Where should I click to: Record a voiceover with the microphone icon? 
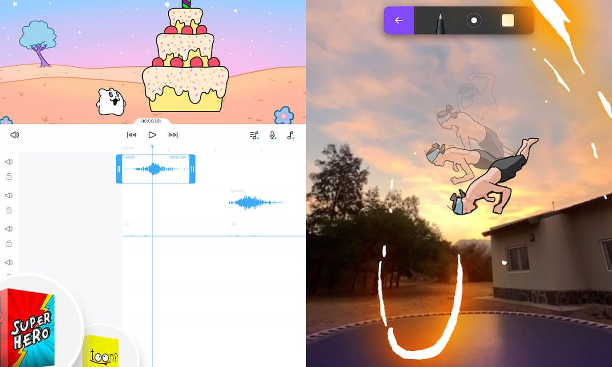tap(272, 135)
